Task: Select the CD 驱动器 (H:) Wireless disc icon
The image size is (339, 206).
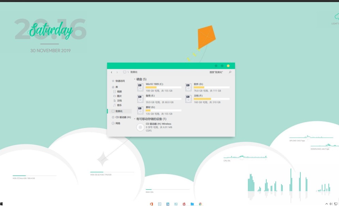Action: (140, 127)
